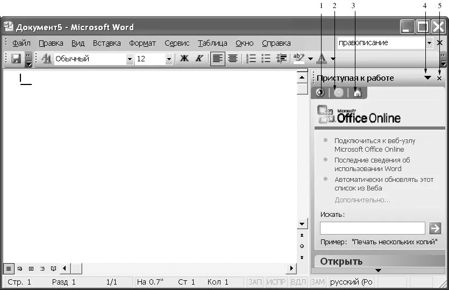Open the Файл menu
The image size is (449, 290).
[x=21, y=43]
